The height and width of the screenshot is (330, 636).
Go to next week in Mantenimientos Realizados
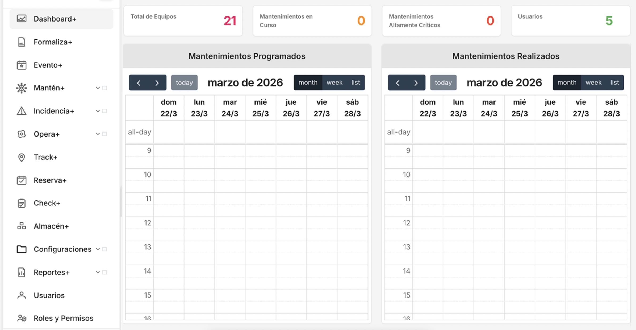416,83
